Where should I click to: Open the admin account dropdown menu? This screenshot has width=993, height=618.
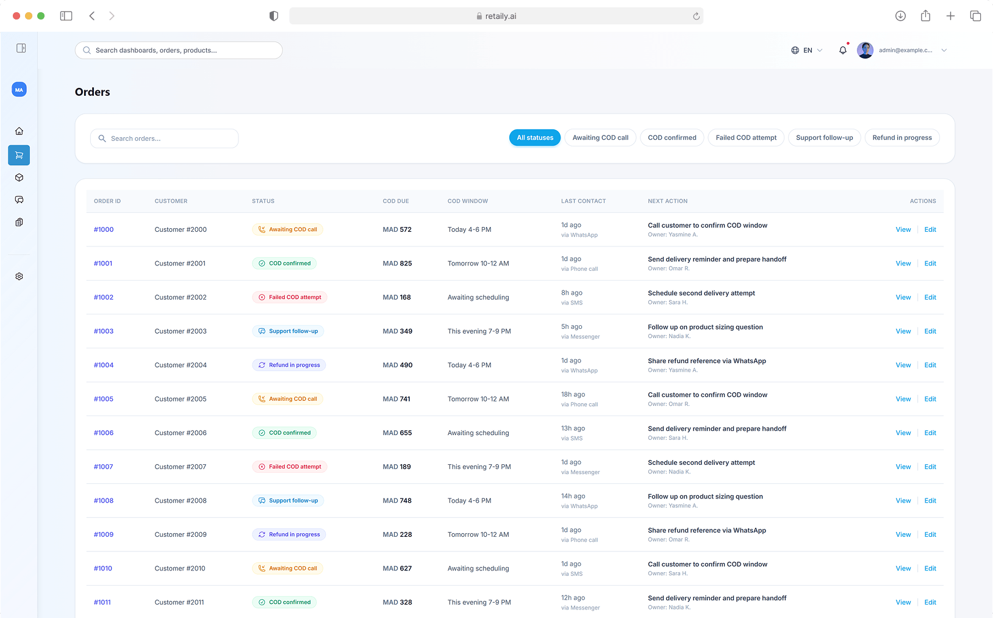tap(943, 51)
